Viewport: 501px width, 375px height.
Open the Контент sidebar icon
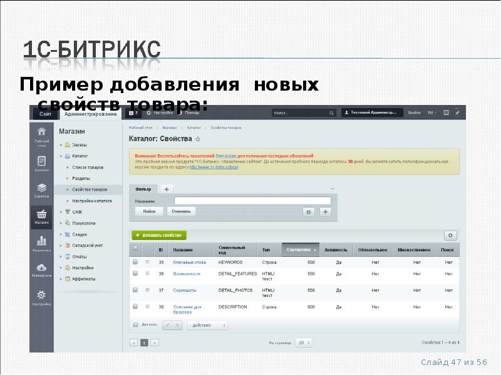41,161
